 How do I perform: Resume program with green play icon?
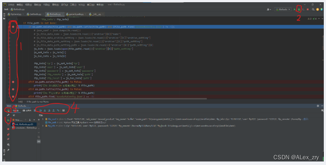[x=8, y=120]
